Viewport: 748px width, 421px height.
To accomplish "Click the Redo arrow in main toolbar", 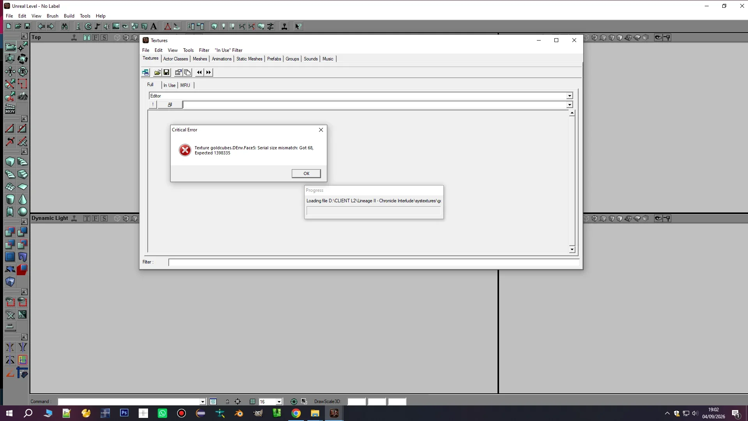I will (x=50, y=26).
